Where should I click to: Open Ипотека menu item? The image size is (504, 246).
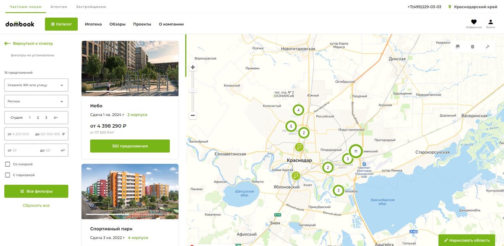(93, 24)
